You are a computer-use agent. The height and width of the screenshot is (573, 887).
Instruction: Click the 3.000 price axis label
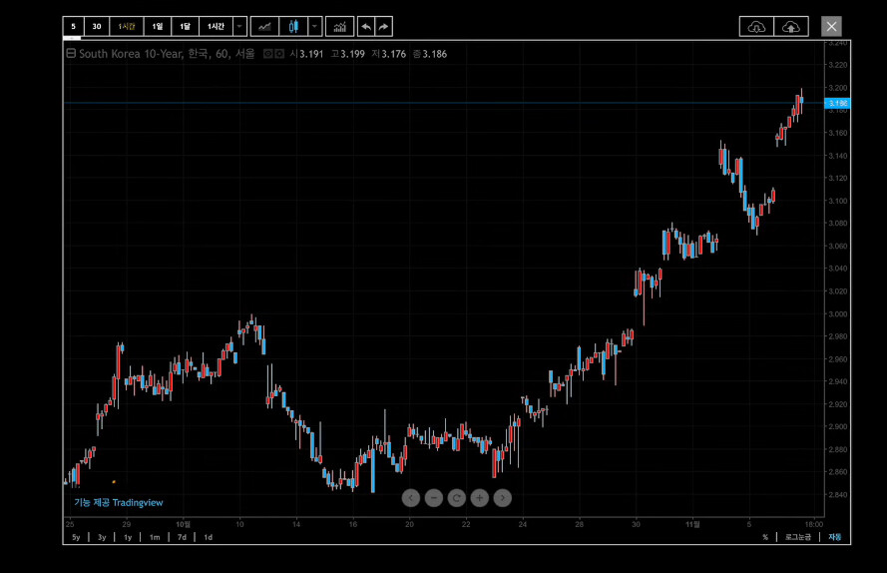click(838, 313)
